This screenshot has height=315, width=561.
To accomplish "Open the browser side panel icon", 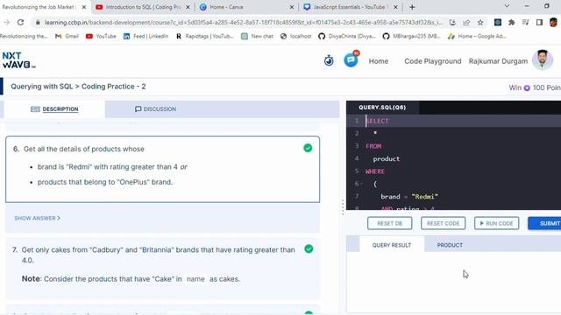I will [x=539, y=23].
